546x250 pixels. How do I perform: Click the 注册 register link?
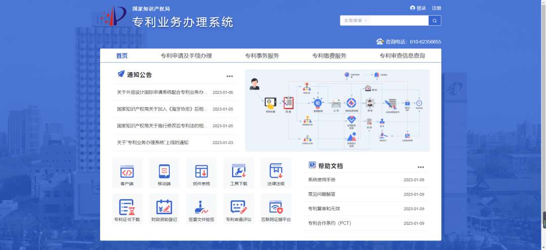[436, 8]
